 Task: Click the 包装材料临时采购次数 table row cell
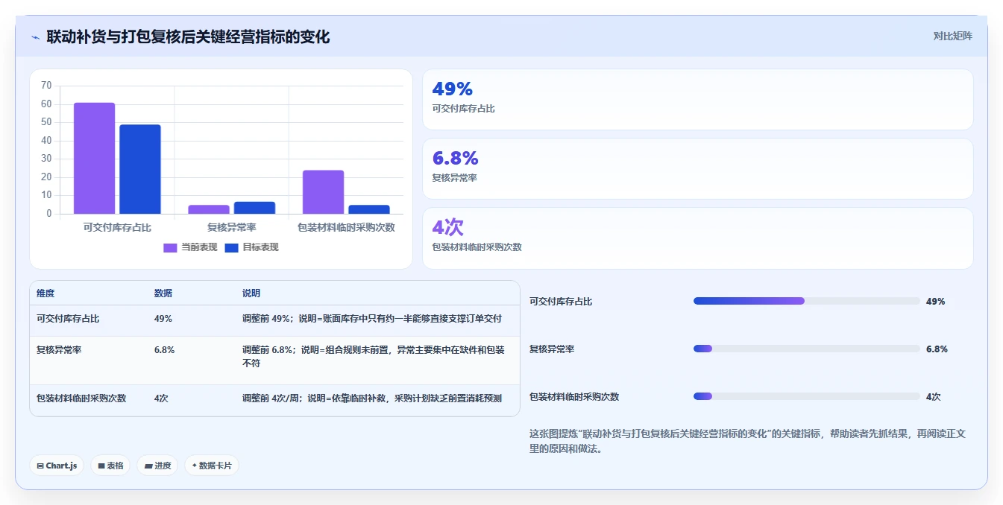tap(81, 398)
